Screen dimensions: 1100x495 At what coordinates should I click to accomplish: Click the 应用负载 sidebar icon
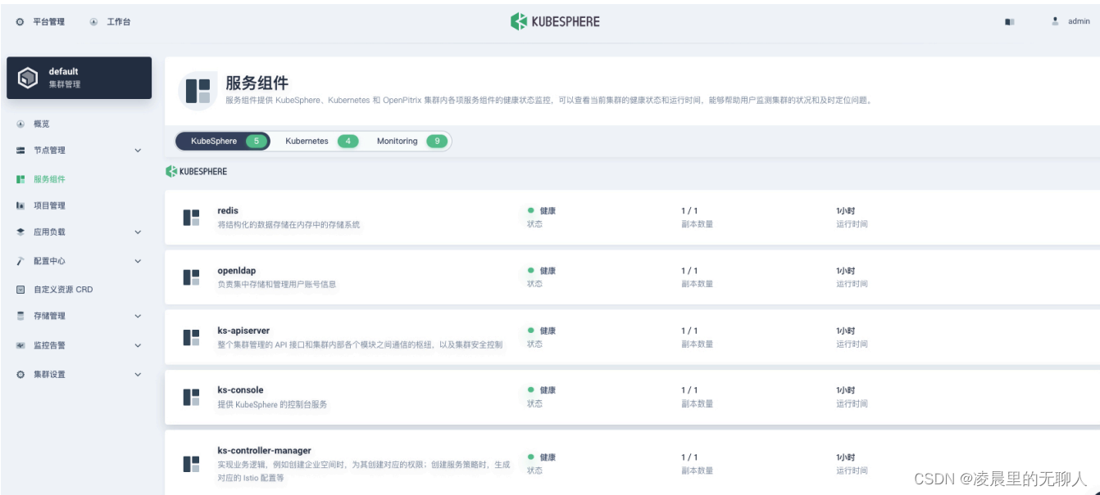[20, 232]
